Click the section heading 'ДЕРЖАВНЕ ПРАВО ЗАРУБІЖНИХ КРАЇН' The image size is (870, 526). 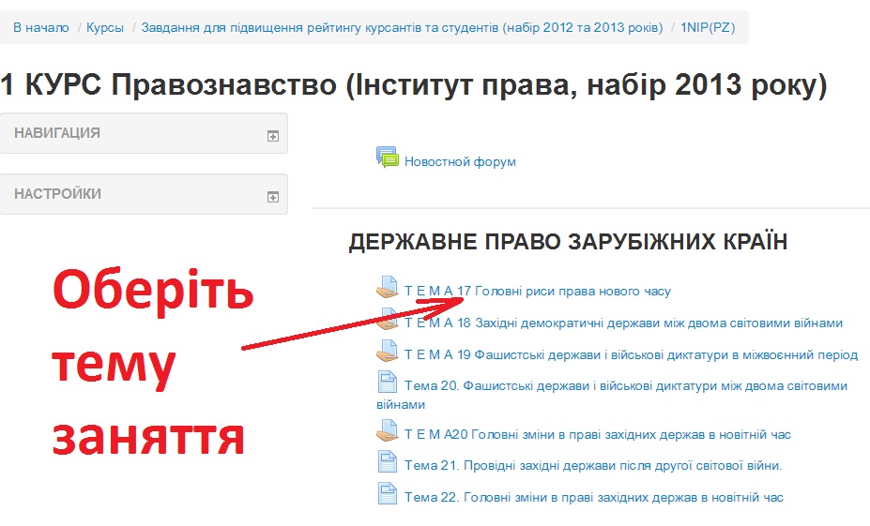568,242
